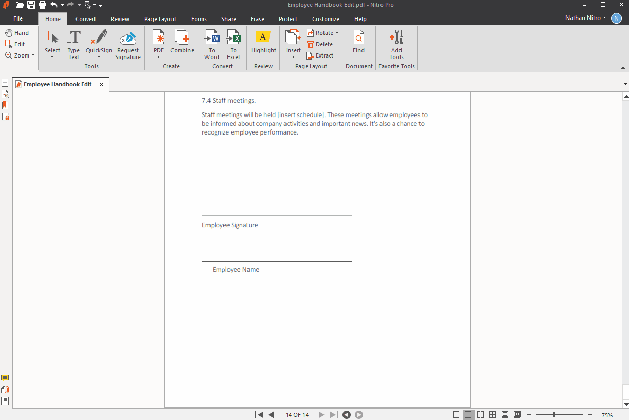
Task: Expand the Nathan Nitro account menu
Action: [x=585, y=18]
